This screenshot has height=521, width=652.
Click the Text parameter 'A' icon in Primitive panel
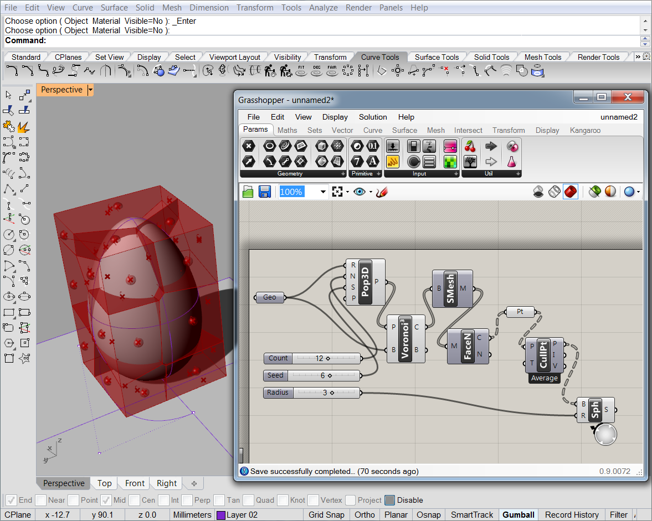coord(373,161)
